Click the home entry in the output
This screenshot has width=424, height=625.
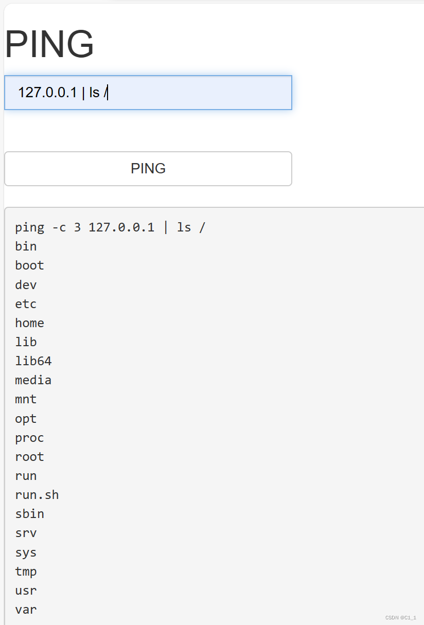click(29, 323)
